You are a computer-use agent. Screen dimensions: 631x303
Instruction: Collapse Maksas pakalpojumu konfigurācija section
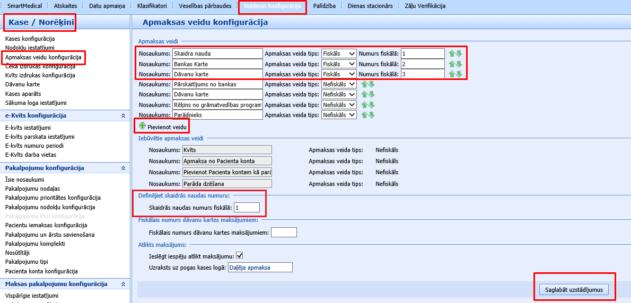(x=123, y=284)
